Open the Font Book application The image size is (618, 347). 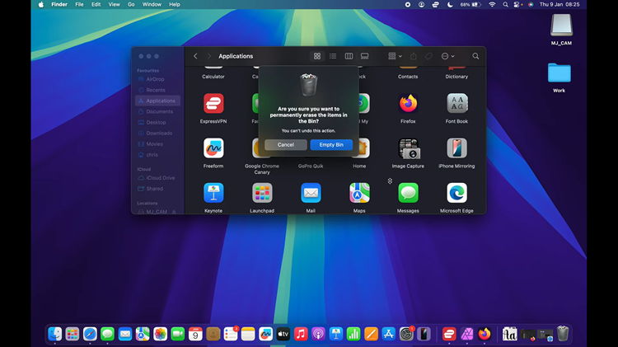(x=456, y=104)
